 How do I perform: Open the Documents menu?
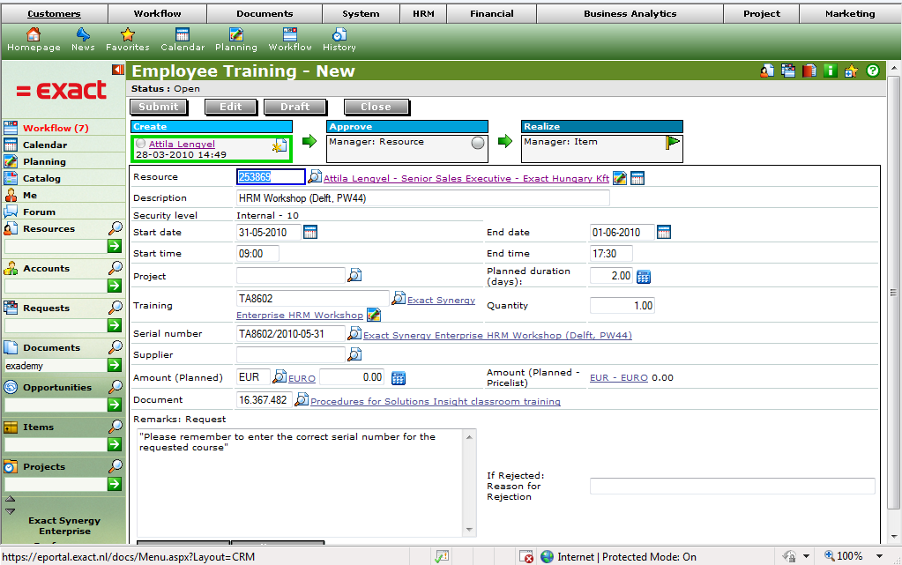(265, 14)
